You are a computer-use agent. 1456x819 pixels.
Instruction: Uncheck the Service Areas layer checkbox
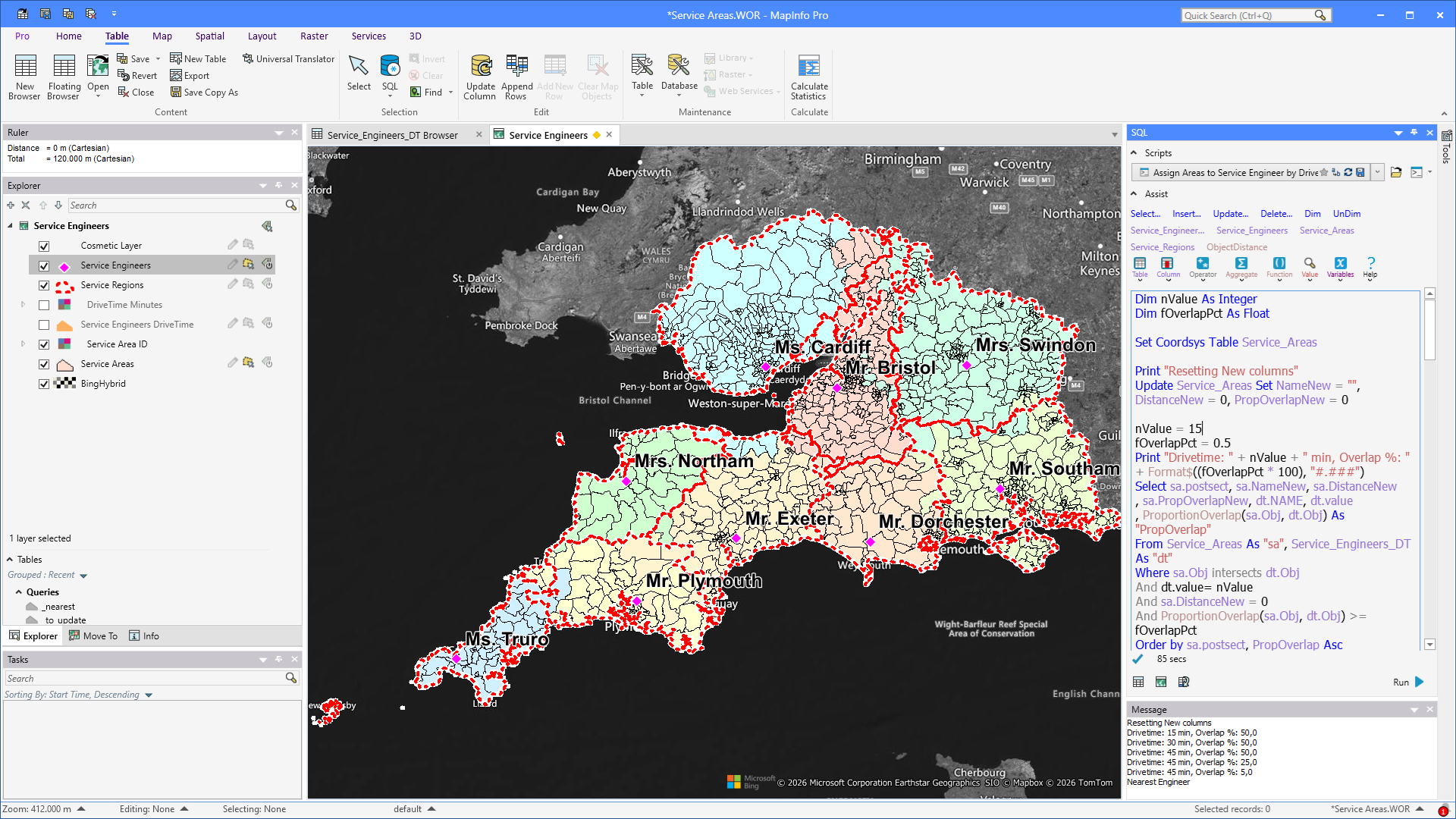click(44, 364)
